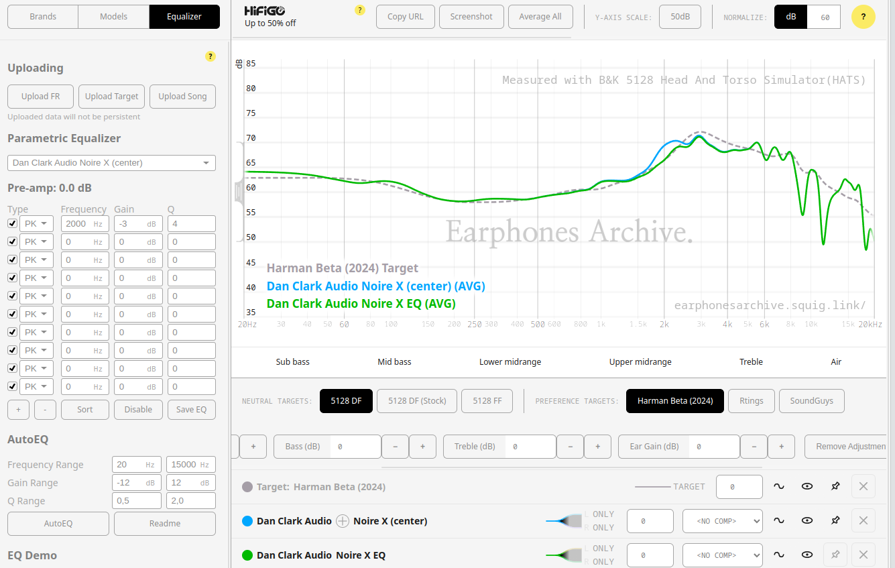Increase the Treble adjustment
Screen dimensions: 895x568
click(x=597, y=447)
